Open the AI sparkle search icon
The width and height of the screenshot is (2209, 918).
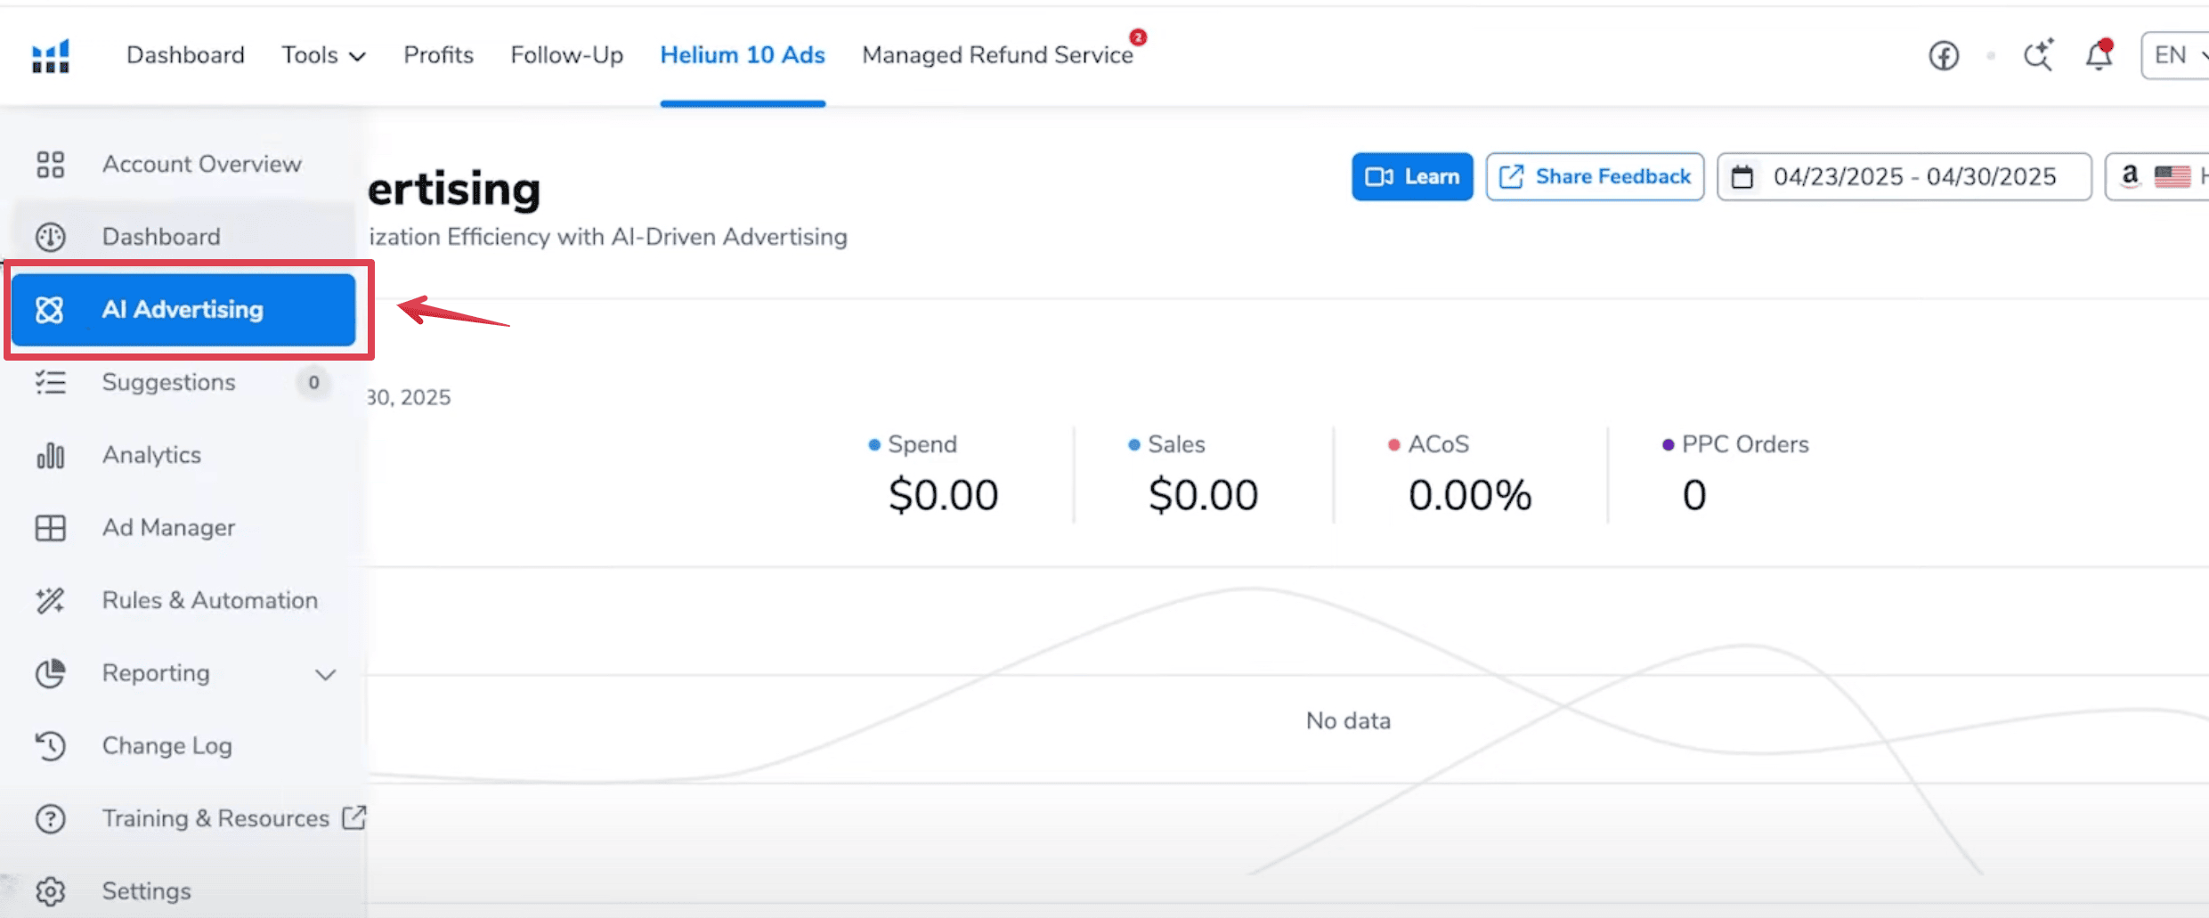(x=2039, y=55)
